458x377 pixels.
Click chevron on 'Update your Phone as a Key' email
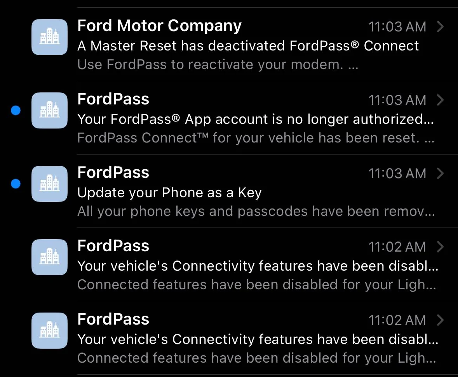click(440, 173)
